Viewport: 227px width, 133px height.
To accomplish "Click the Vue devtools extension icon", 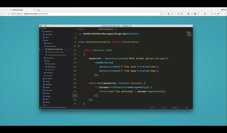I will 212,14.
